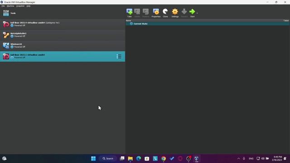290x163 pixels.
Task: Open the blue L app on taskbar
Action: pyautogui.click(x=155, y=158)
